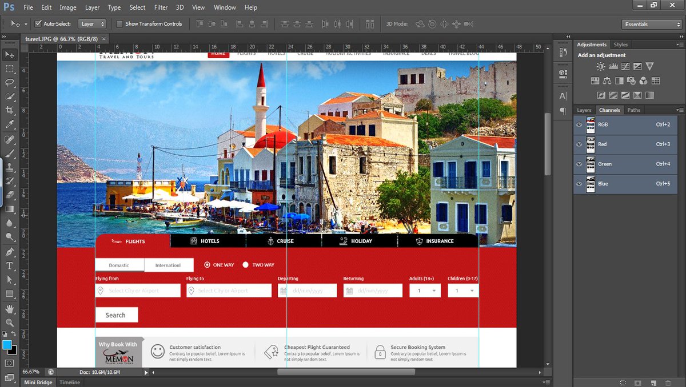Open the History panel icon
686x387 pixels.
(563, 53)
